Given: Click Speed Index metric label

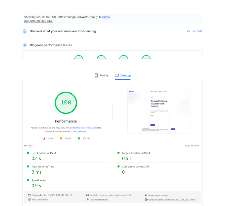Looking at the screenshot, I should [x=39, y=180].
